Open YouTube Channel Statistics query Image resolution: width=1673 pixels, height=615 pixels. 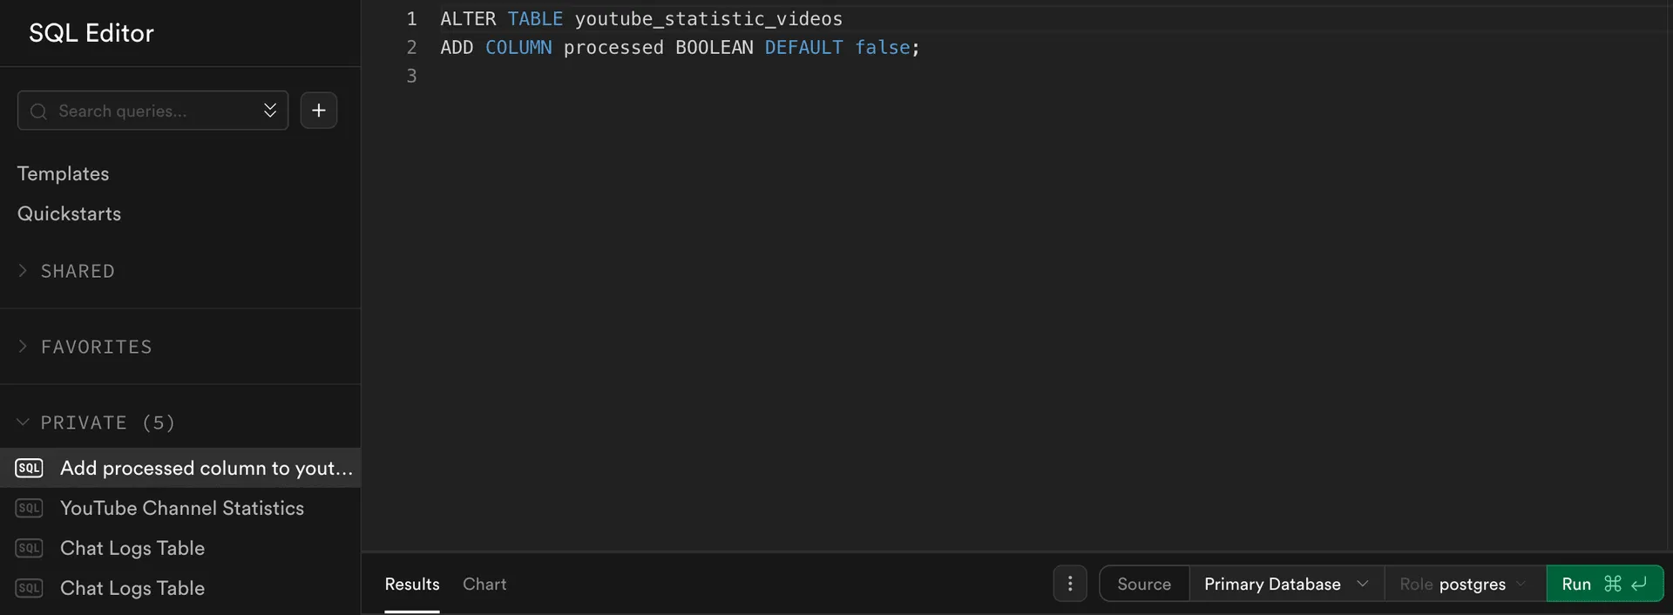tap(180, 508)
